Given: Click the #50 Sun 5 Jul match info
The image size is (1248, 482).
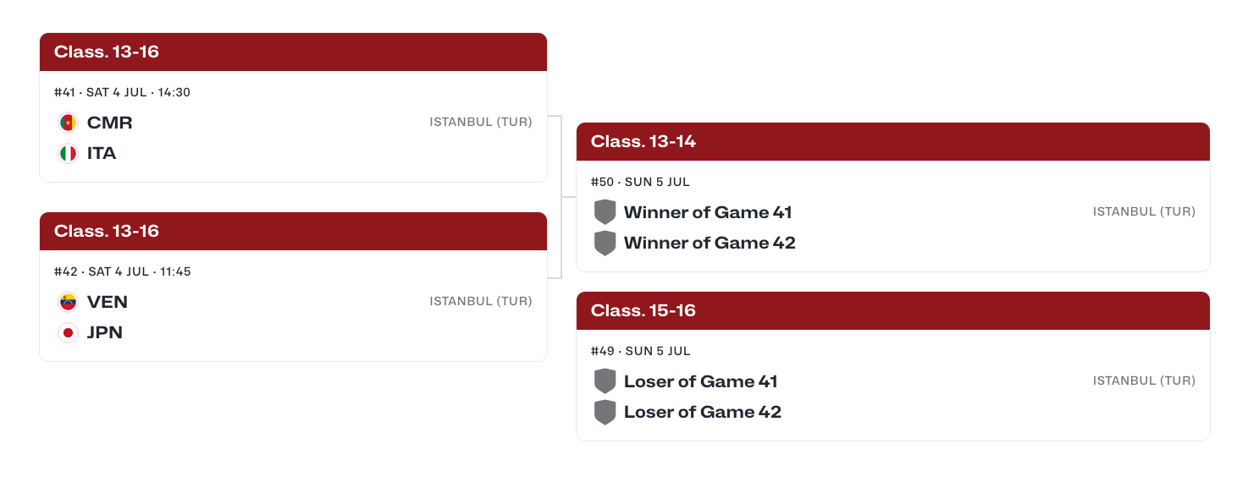Looking at the screenshot, I should 640,182.
